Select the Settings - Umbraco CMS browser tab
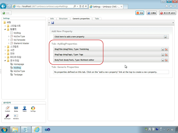 click(106, 7)
